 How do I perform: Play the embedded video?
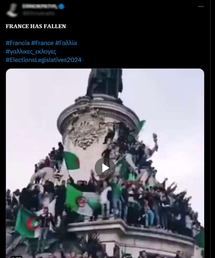tap(105, 168)
